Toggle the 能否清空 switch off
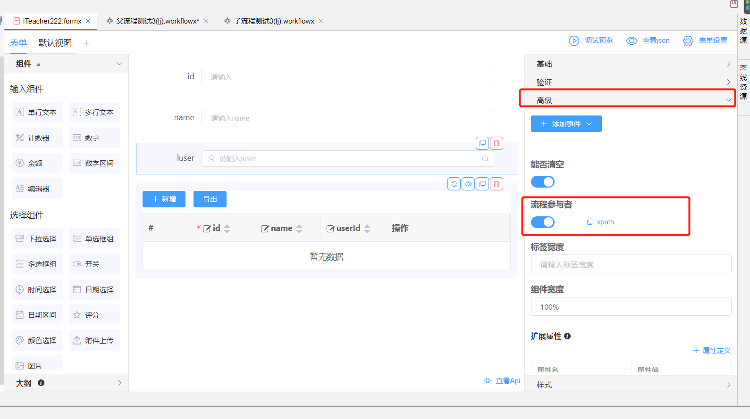The width and height of the screenshot is (750, 419). (x=542, y=182)
